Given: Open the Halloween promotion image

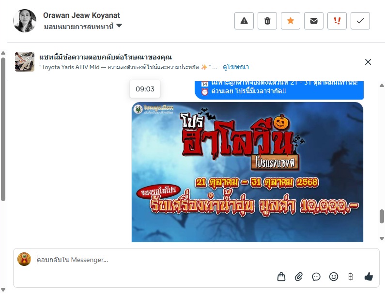Looking at the screenshot, I should [x=247, y=172].
